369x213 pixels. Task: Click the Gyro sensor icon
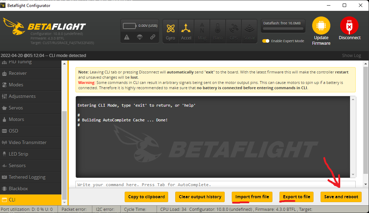coord(170,29)
